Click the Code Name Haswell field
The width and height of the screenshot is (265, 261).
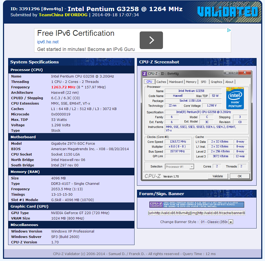pyautogui.click(x=179, y=96)
